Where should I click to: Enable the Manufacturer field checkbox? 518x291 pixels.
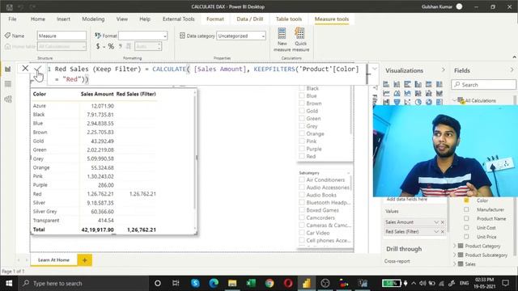(466, 209)
